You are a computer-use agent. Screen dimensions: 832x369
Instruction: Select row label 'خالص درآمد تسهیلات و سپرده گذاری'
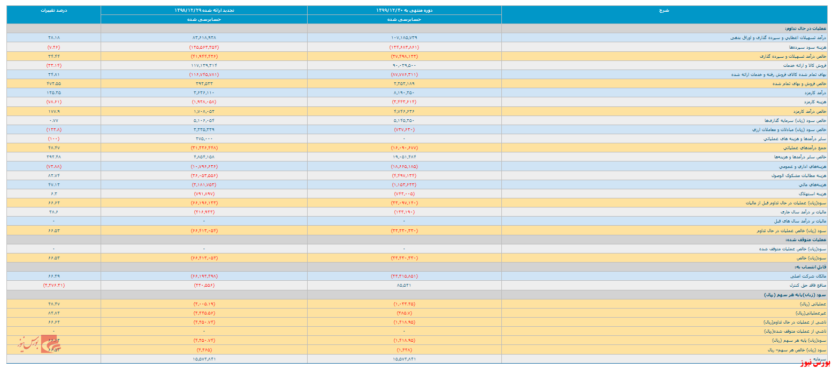point(792,56)
